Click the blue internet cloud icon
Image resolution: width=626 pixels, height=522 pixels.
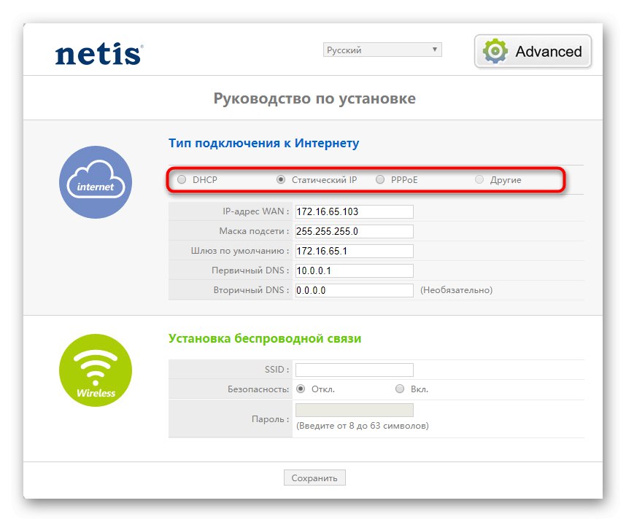[x=95, y=183]
